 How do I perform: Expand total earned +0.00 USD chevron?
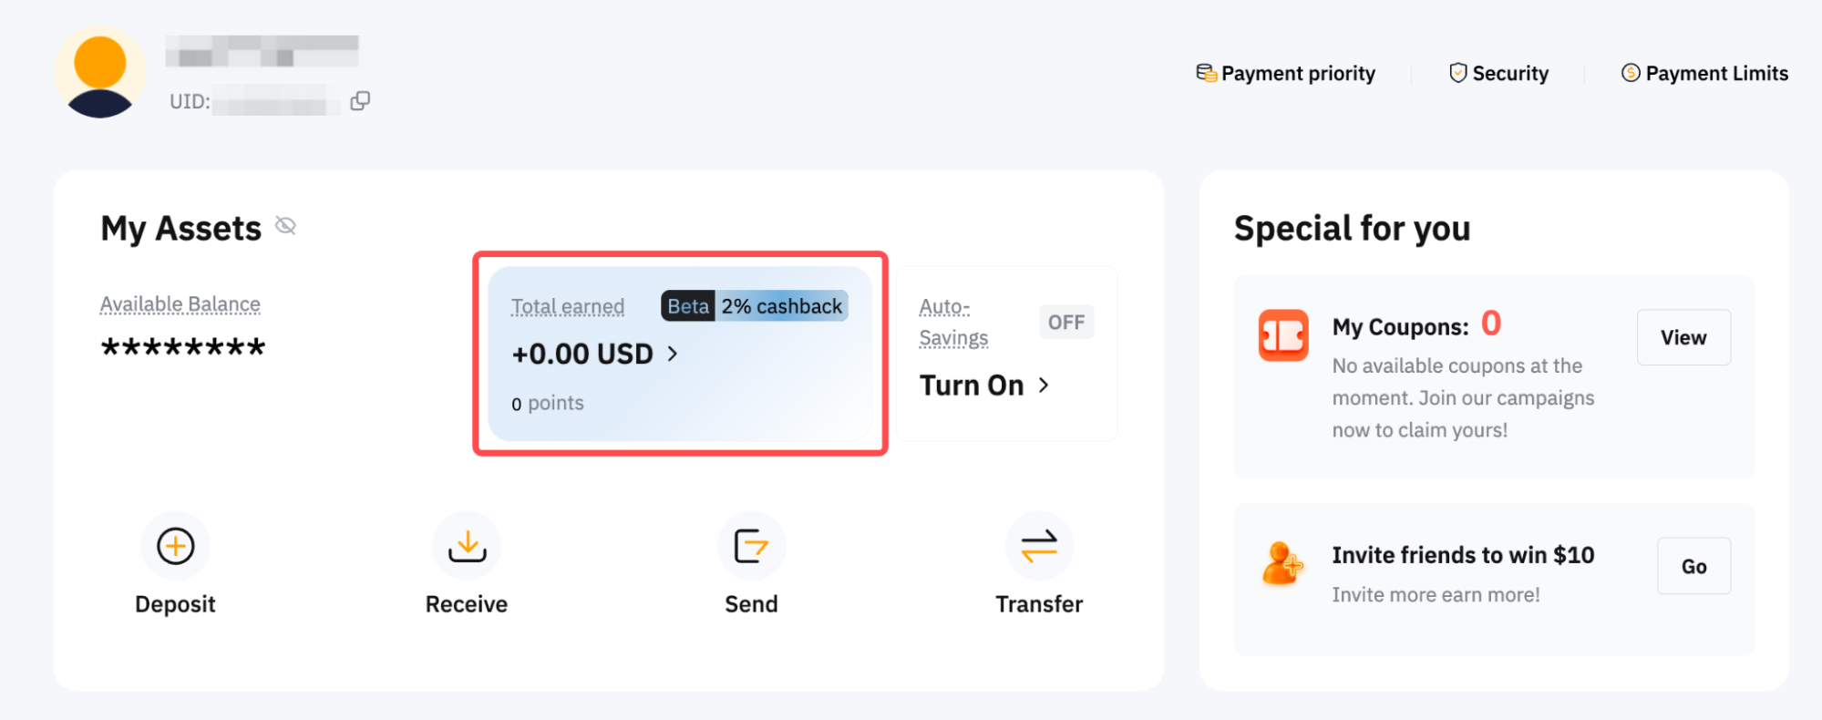(673, 354)
